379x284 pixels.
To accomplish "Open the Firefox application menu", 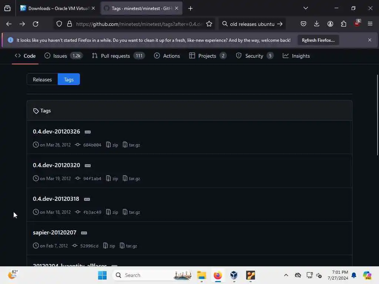I will point(370,24).
